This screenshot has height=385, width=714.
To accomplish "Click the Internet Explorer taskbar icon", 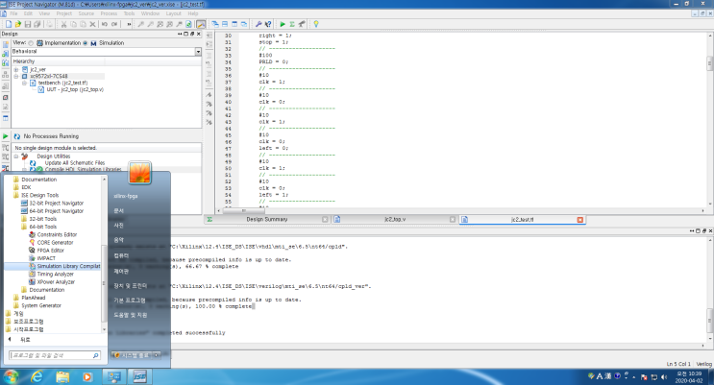I will point(37,376).
